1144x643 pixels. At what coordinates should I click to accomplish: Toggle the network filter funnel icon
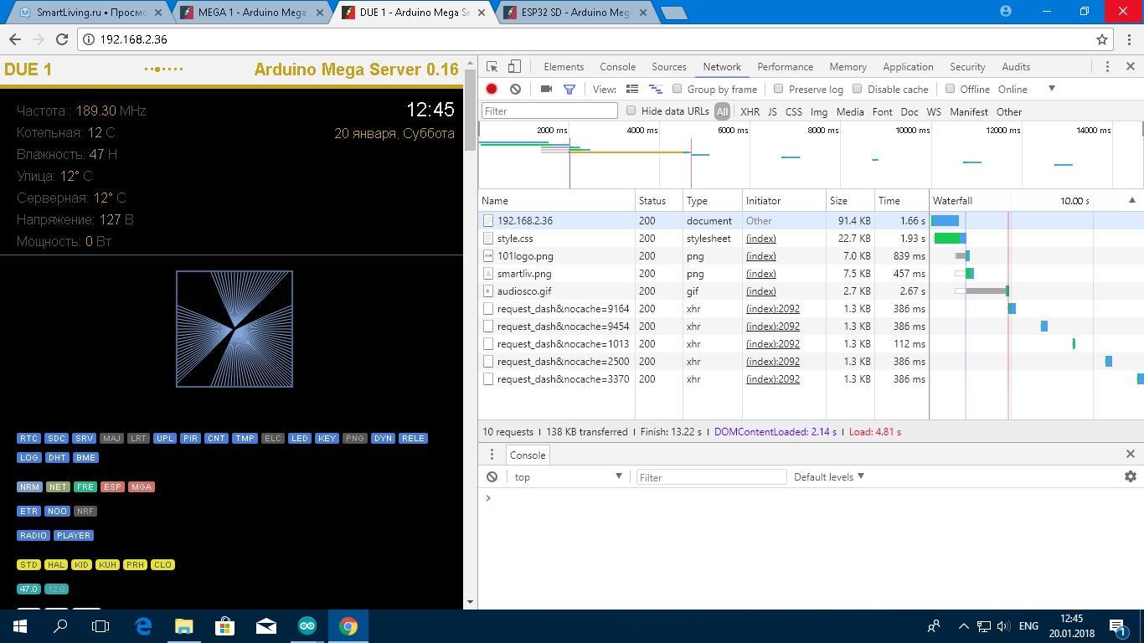click(x=569, y=89)
